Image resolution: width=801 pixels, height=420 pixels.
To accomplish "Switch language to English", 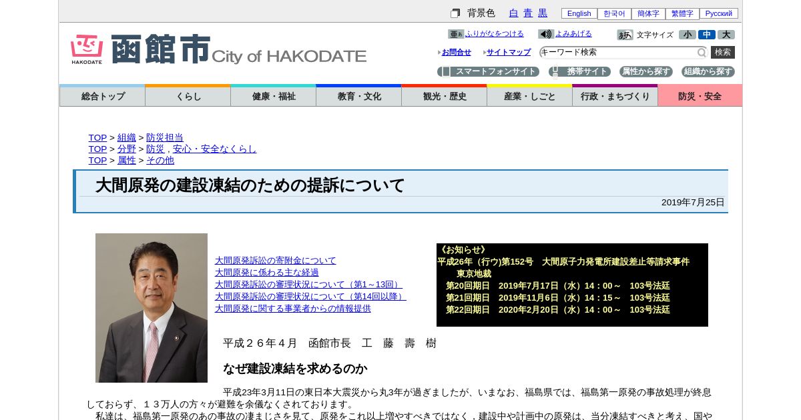I will 579,13.
